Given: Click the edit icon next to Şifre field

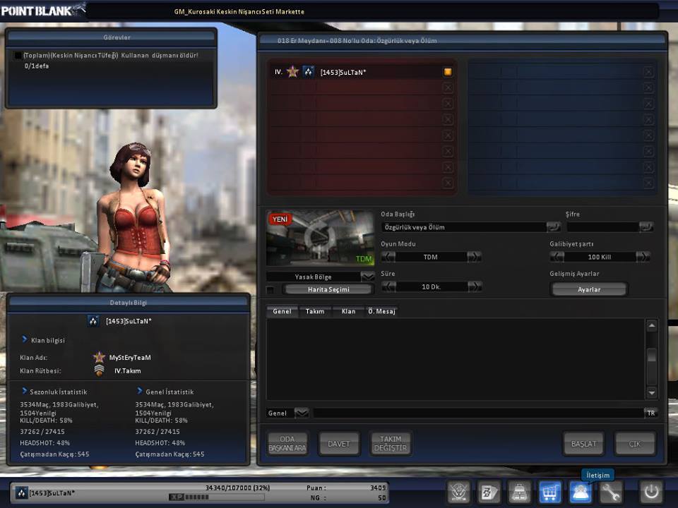Looking at the screenshot, I should point(646,226).
